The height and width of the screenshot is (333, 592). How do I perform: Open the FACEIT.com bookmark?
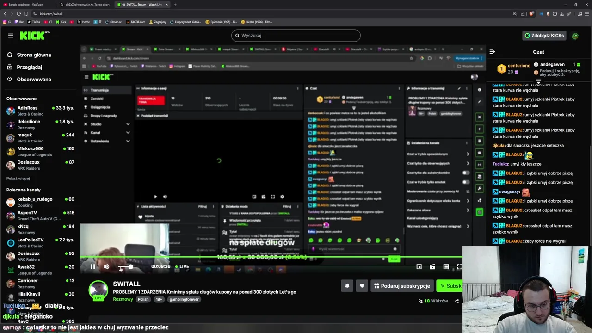pos(135,22)
